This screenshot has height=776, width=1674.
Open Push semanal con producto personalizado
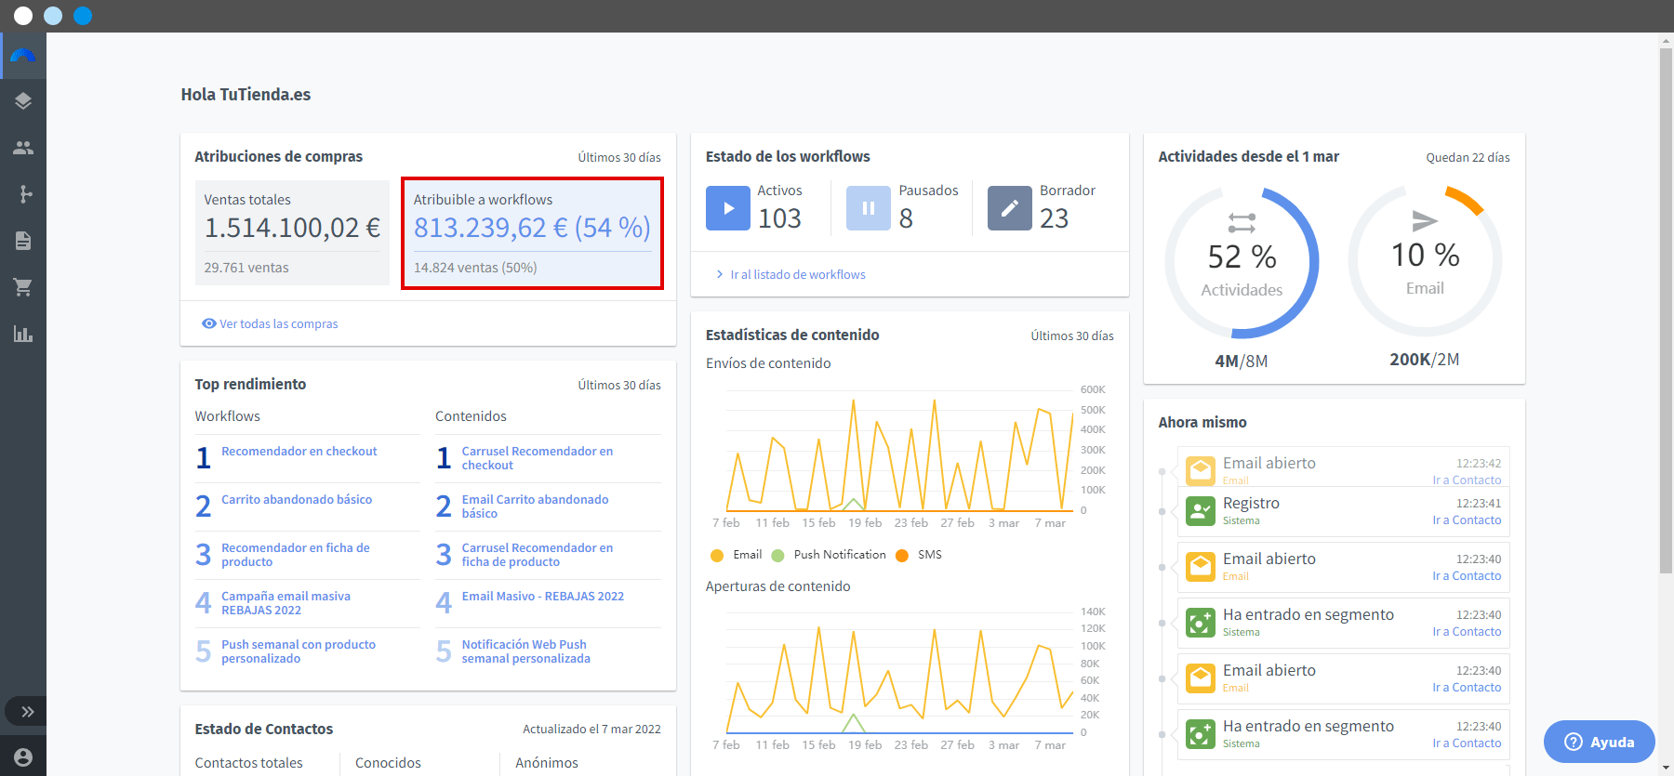click(299, 651)
